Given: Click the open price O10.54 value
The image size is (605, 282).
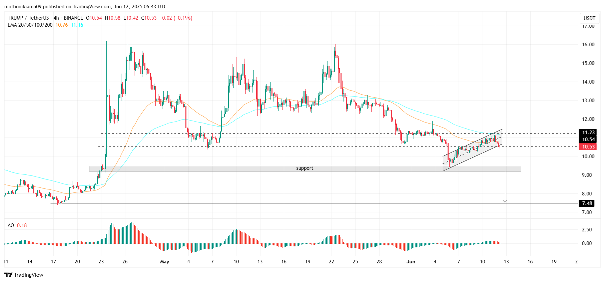Looking at the screenshot, I should pos(94,18).
